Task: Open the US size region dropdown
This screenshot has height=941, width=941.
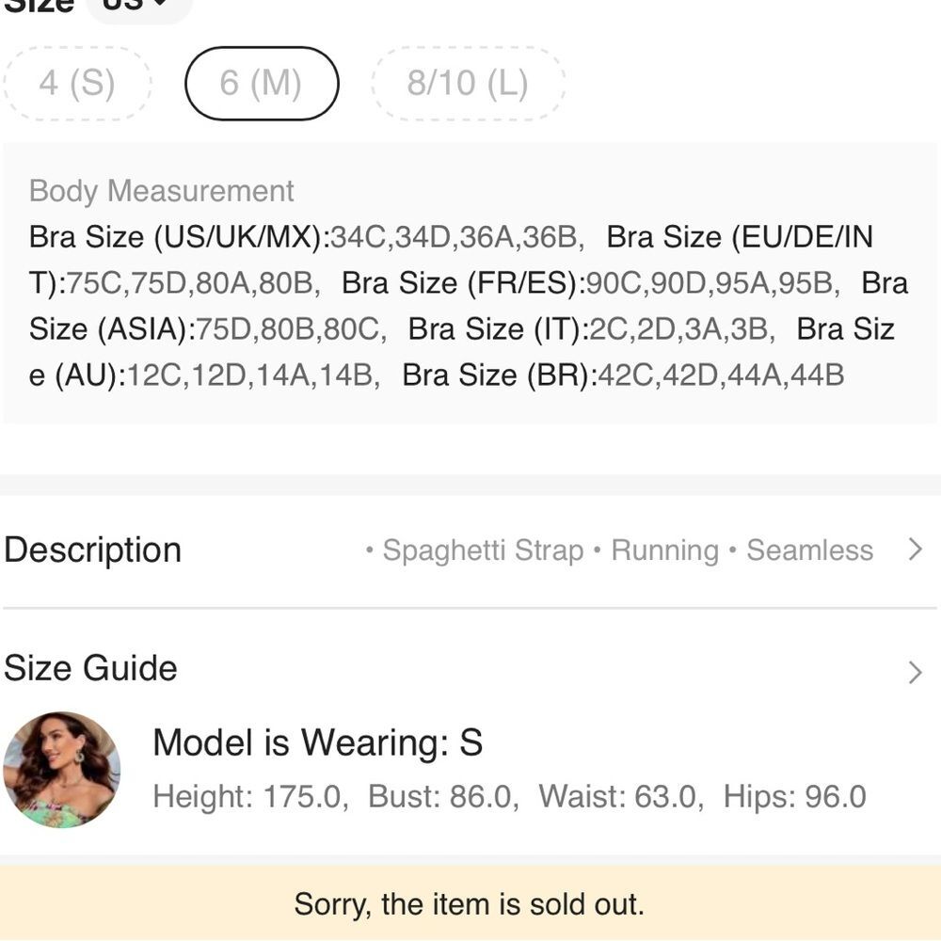Action: pyautogui.click(x=139, y=6)
